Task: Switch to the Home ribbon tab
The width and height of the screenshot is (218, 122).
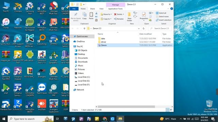Action: (x=83, y=9)
